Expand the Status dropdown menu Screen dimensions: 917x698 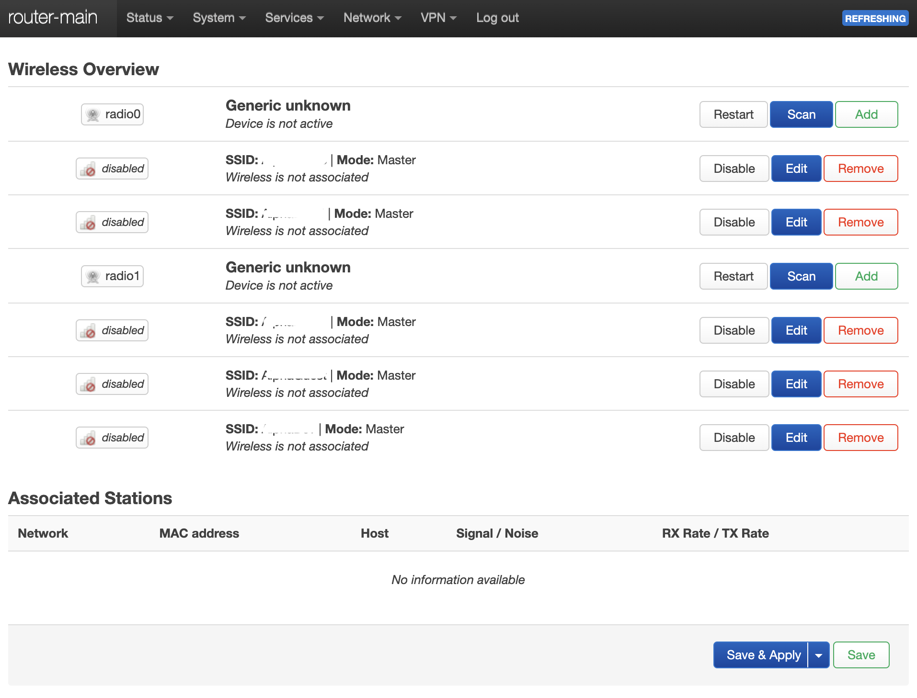(x=149, y=18)
